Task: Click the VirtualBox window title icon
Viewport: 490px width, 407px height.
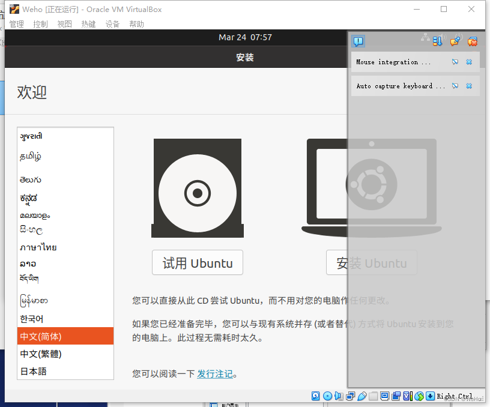Action: tap(14, 10)
